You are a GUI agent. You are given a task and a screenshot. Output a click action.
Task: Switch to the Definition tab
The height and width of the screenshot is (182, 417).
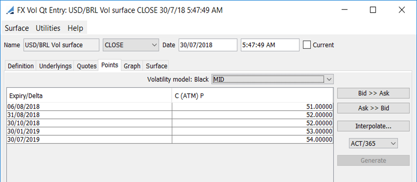[21, 66]
